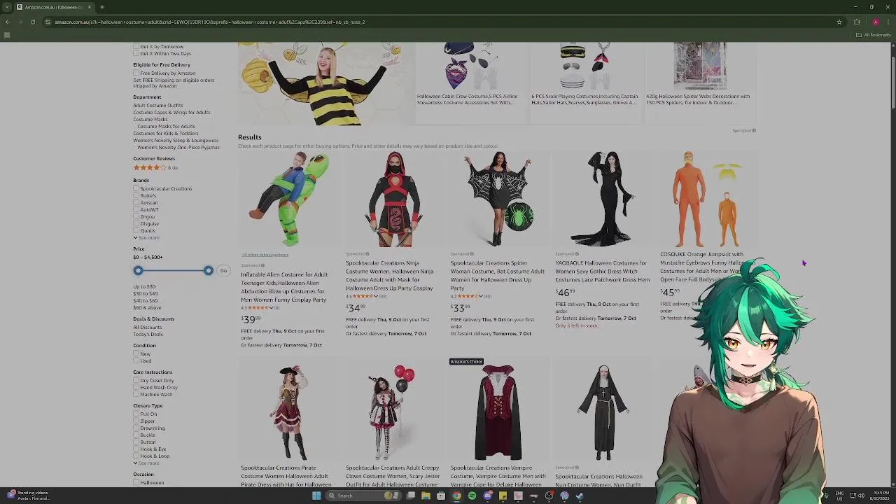
Task: Click the taskbar Search box
Action: 364,496
